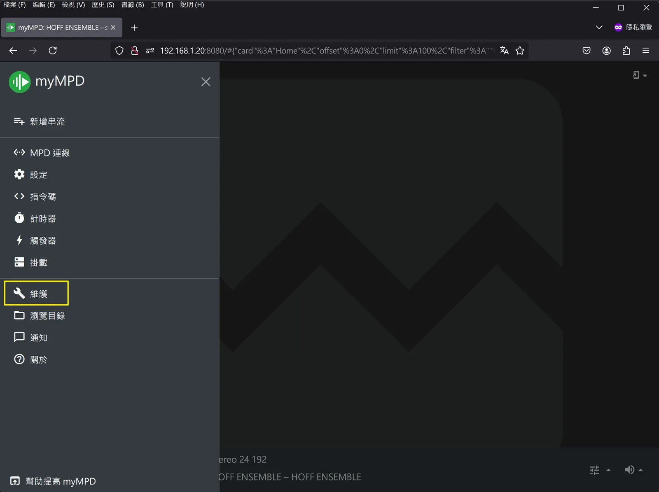
Task: Click the address bar URL
Action: 327,51
